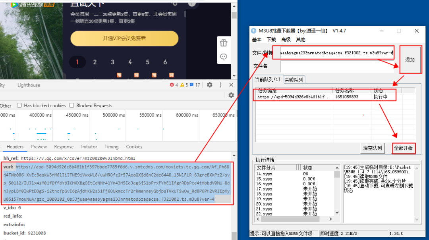
Task: Click segment list horizontal scroll right arrow
Action: (x=330, y=219)
